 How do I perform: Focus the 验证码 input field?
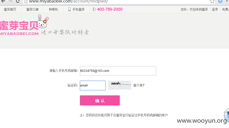click(93, 86)
